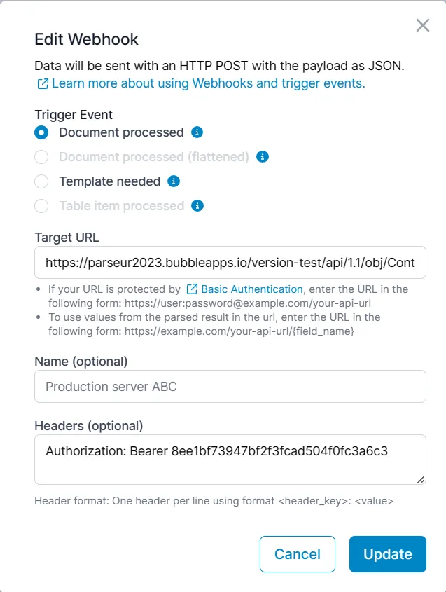Click info icon next to Table item processed
The height and width of the screenshot is (592, 446).
[x=197, y=206]
